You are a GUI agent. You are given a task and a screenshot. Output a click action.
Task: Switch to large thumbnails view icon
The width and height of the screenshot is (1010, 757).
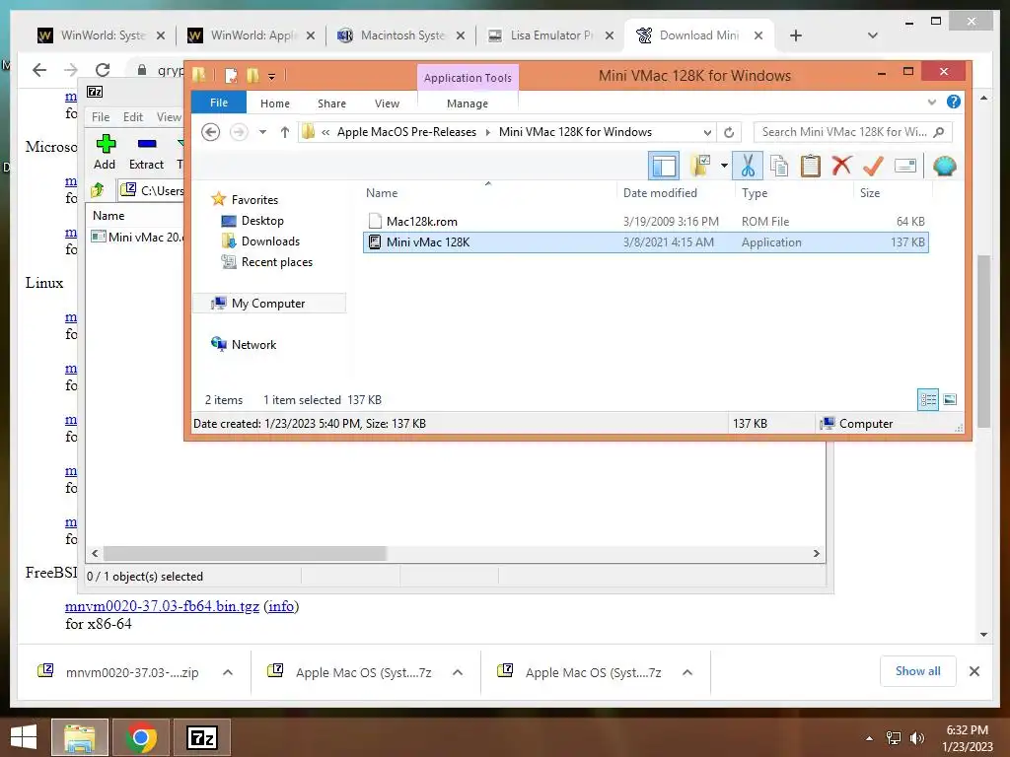point(950,400)
